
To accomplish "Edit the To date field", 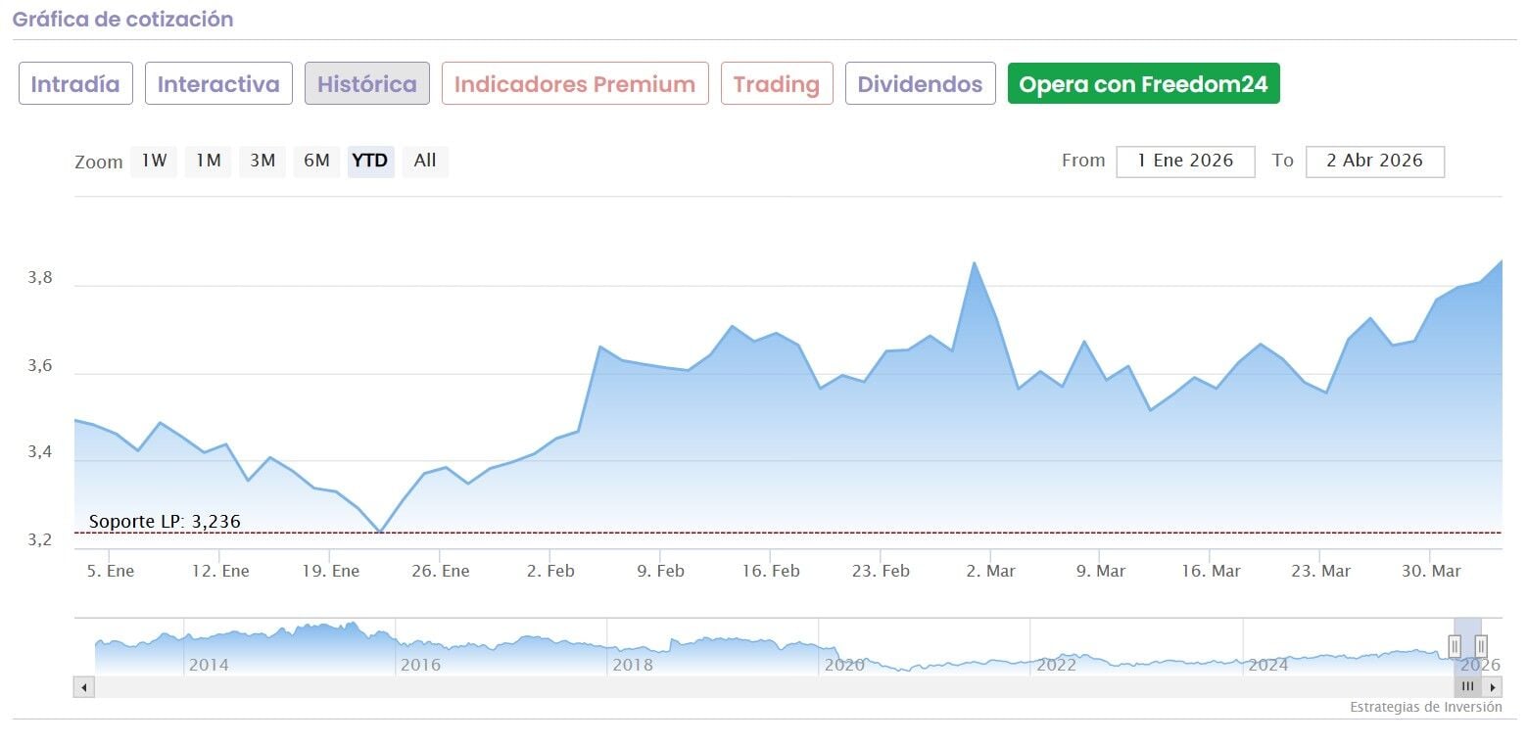I will pos(1374,161).
